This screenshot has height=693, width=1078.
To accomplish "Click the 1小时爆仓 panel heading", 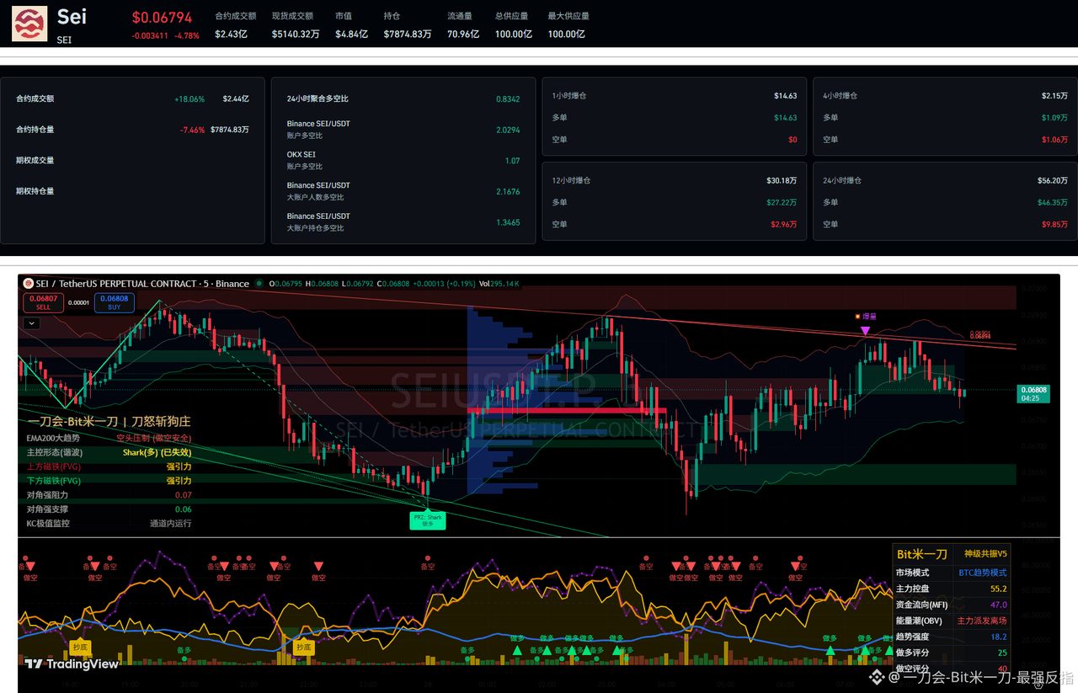I will point(569,95).
